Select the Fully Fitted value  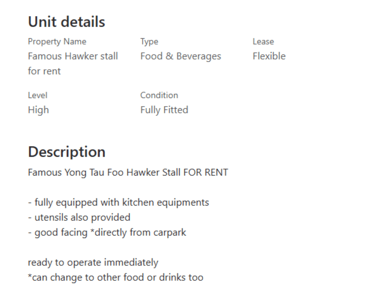(x=164, y=110)
